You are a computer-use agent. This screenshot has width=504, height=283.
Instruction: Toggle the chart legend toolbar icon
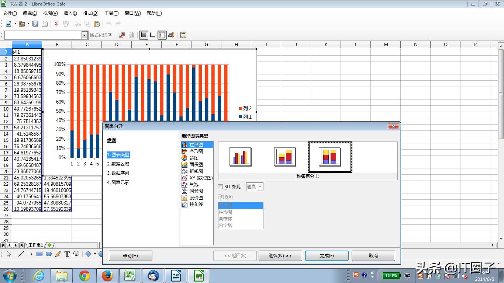click(x=162, y=35)
